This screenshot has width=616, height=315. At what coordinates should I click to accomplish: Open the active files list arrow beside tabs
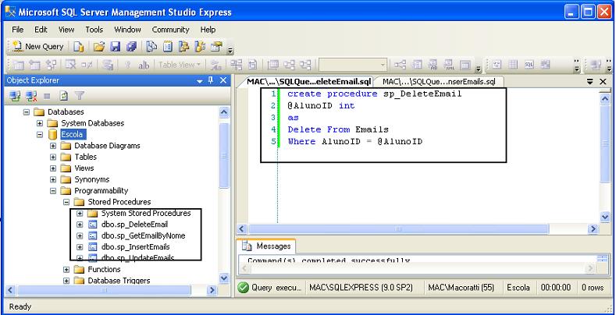pos(590,82)
